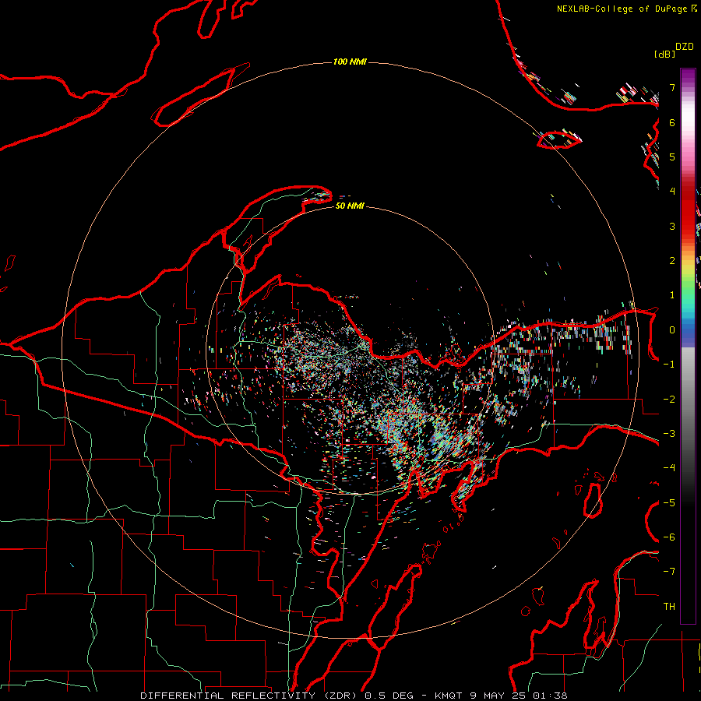Viewport: 701px width, 701px height.
Task: Click the colorbar value 3
Action: pyautogui.click(x=672, y=226)
